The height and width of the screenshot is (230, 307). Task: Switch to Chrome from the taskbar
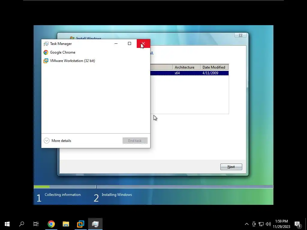point(51,224)
